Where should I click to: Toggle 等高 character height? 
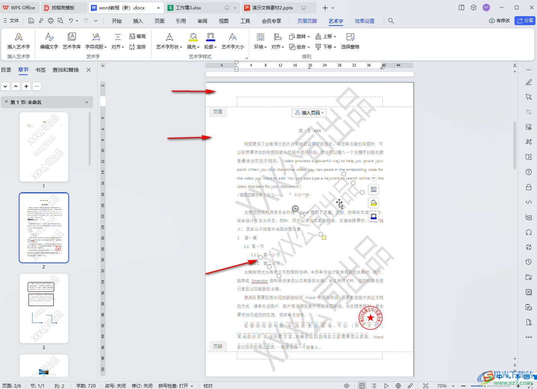[137, 36]
